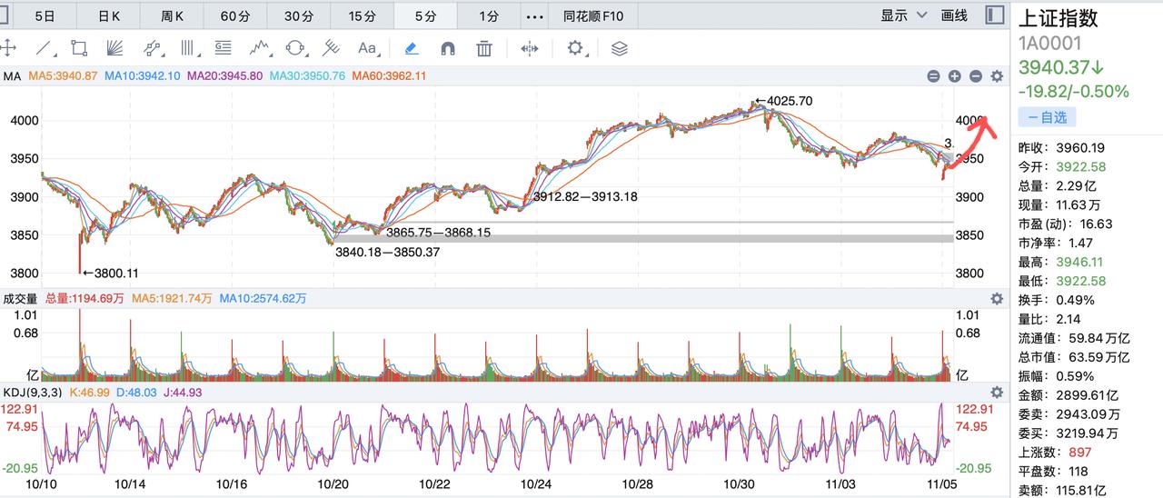Select the Aa text tool
1163x498 pixels.
pyautogui.click(x=367, y=48)
